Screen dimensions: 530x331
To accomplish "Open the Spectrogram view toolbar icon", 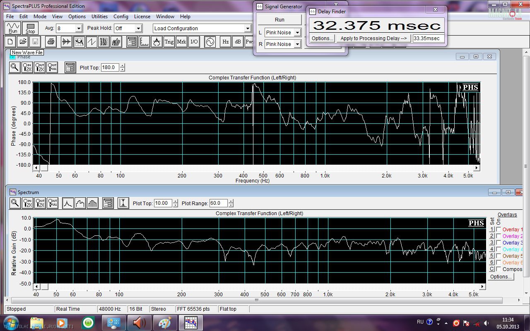I will point(104,42).
